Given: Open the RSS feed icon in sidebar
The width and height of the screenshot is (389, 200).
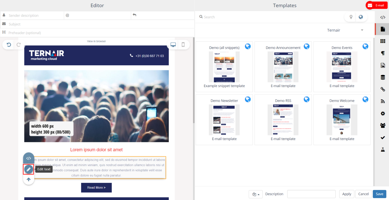Looking at the screenshot, I should point(383,101).
